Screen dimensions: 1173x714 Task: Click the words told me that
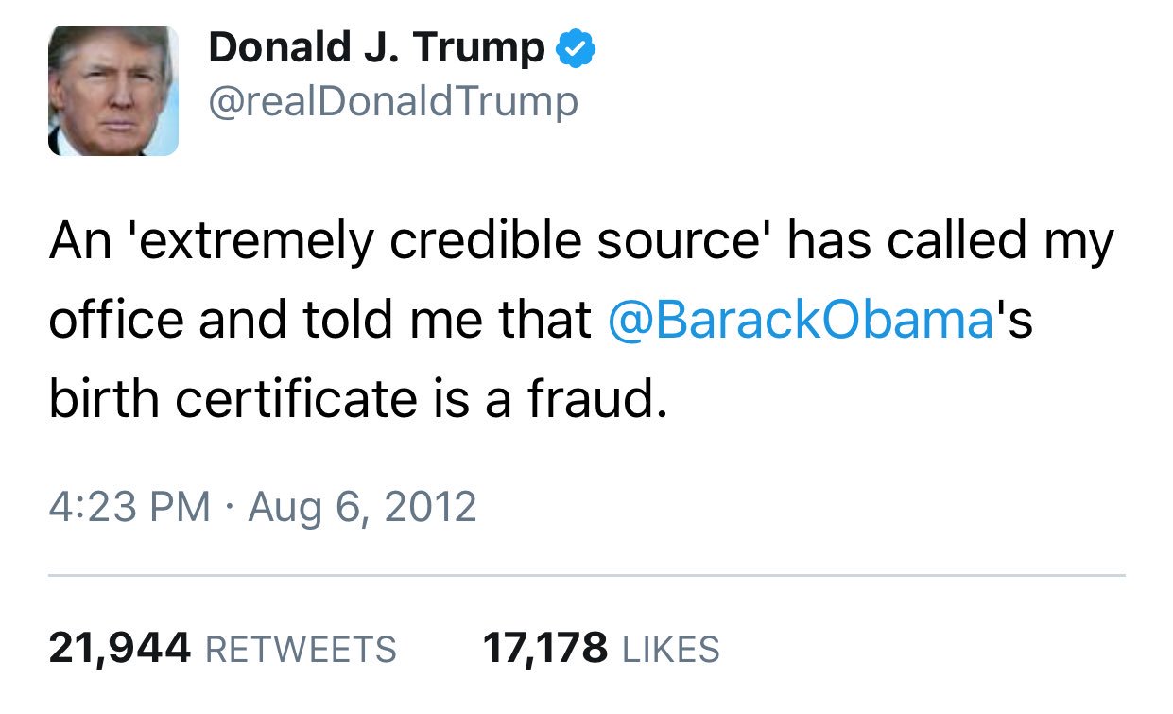448,322
